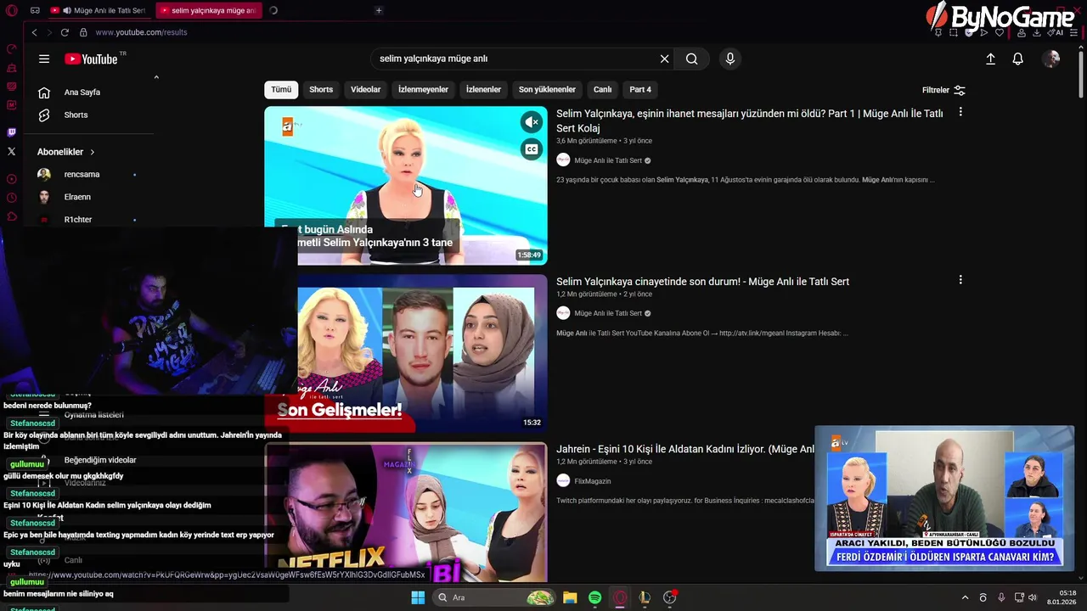Open Beğendiğim videolar in sidebar
Screen dimensions: 1087x611
click(100, 460)
